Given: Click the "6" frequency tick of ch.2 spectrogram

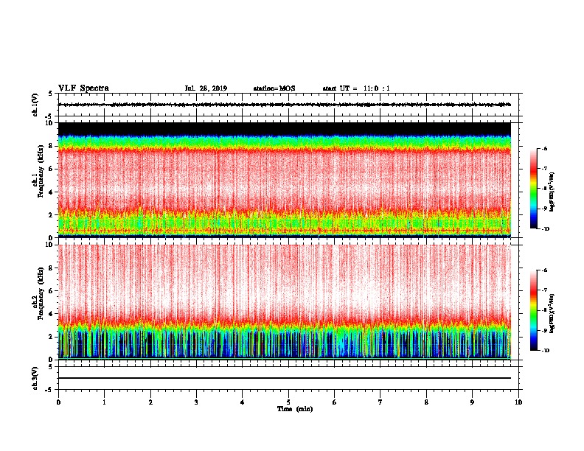Looking at the screenshot, I should [52, 290].
